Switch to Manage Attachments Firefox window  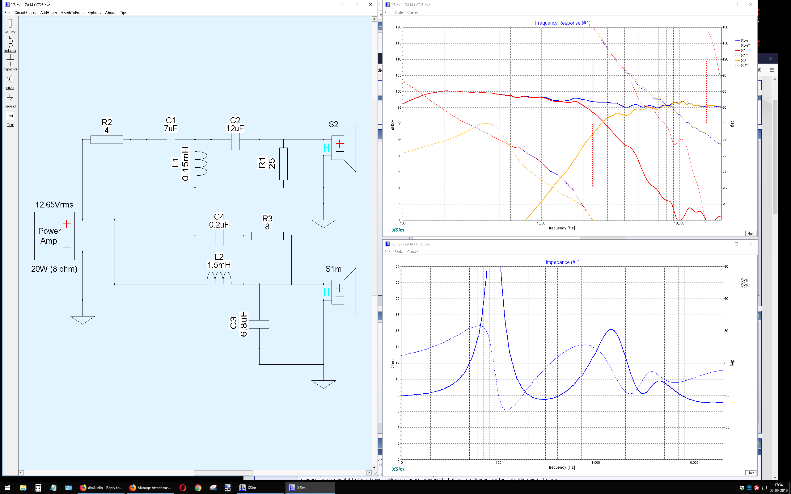pos(150,488)
